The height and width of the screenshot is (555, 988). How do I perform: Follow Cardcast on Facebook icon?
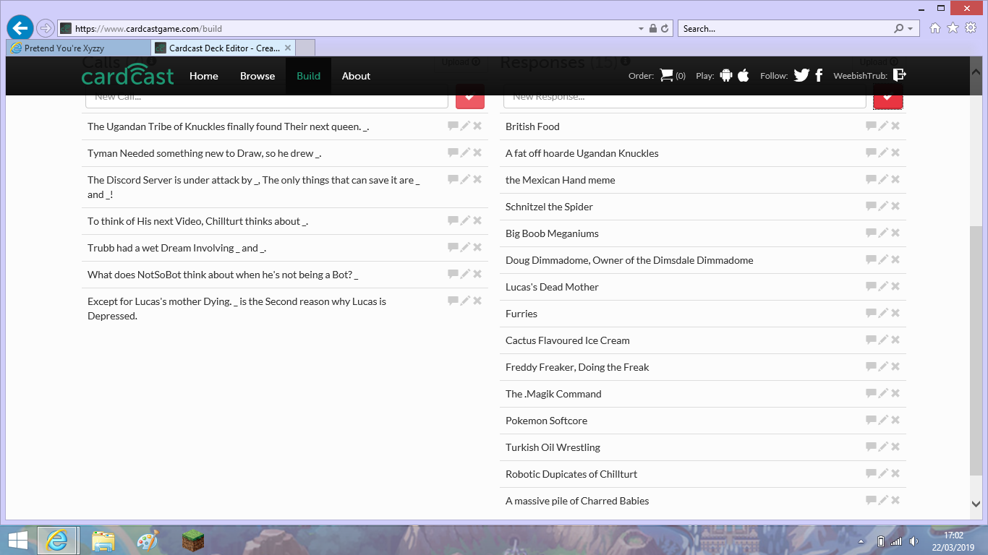tap(819, 75)
